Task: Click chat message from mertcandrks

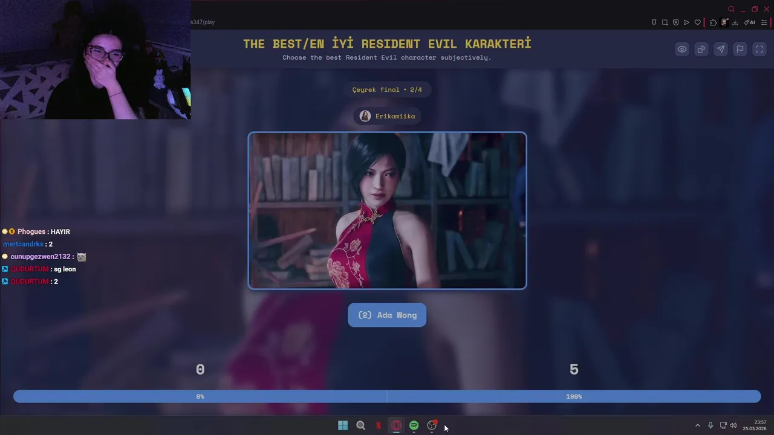Action: 28,244
